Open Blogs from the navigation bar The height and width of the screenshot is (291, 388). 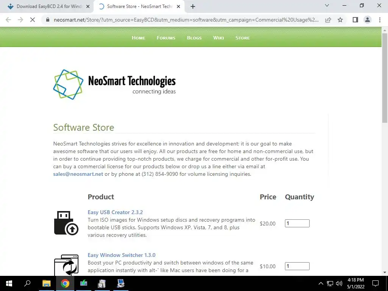coord(194,38)
